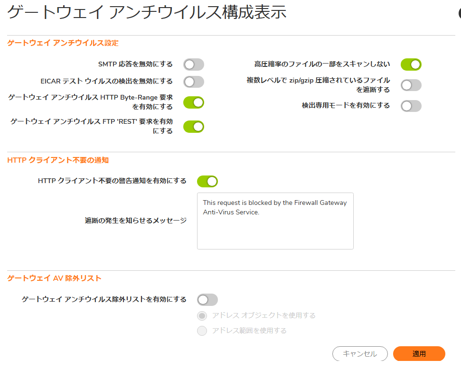Apply settings with the 適用 button
The image size is (461, 369).
(419, 354)
